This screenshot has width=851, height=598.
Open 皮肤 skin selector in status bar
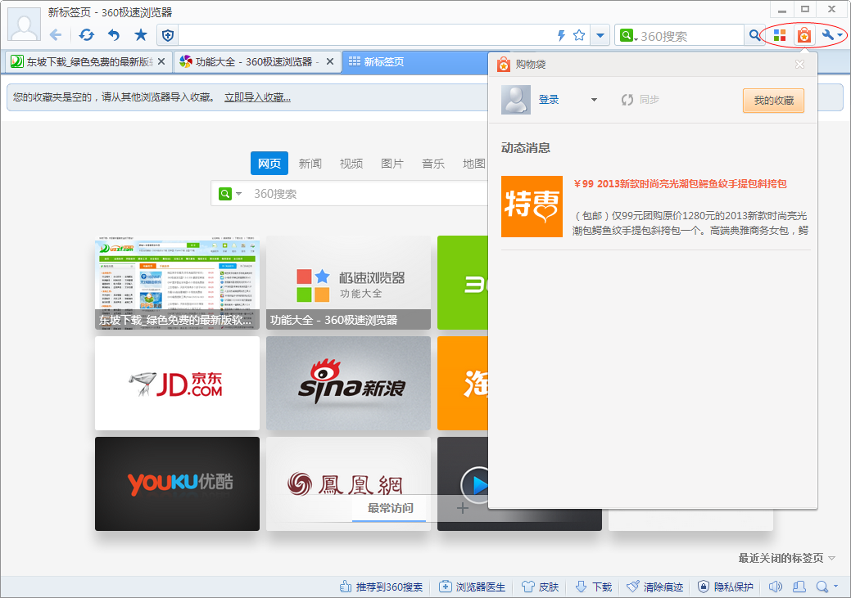[x=540, y=587]
